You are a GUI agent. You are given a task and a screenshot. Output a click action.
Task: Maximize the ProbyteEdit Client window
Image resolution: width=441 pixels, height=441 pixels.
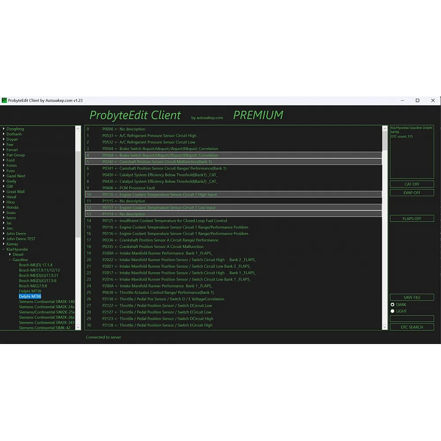coord(417,101)
